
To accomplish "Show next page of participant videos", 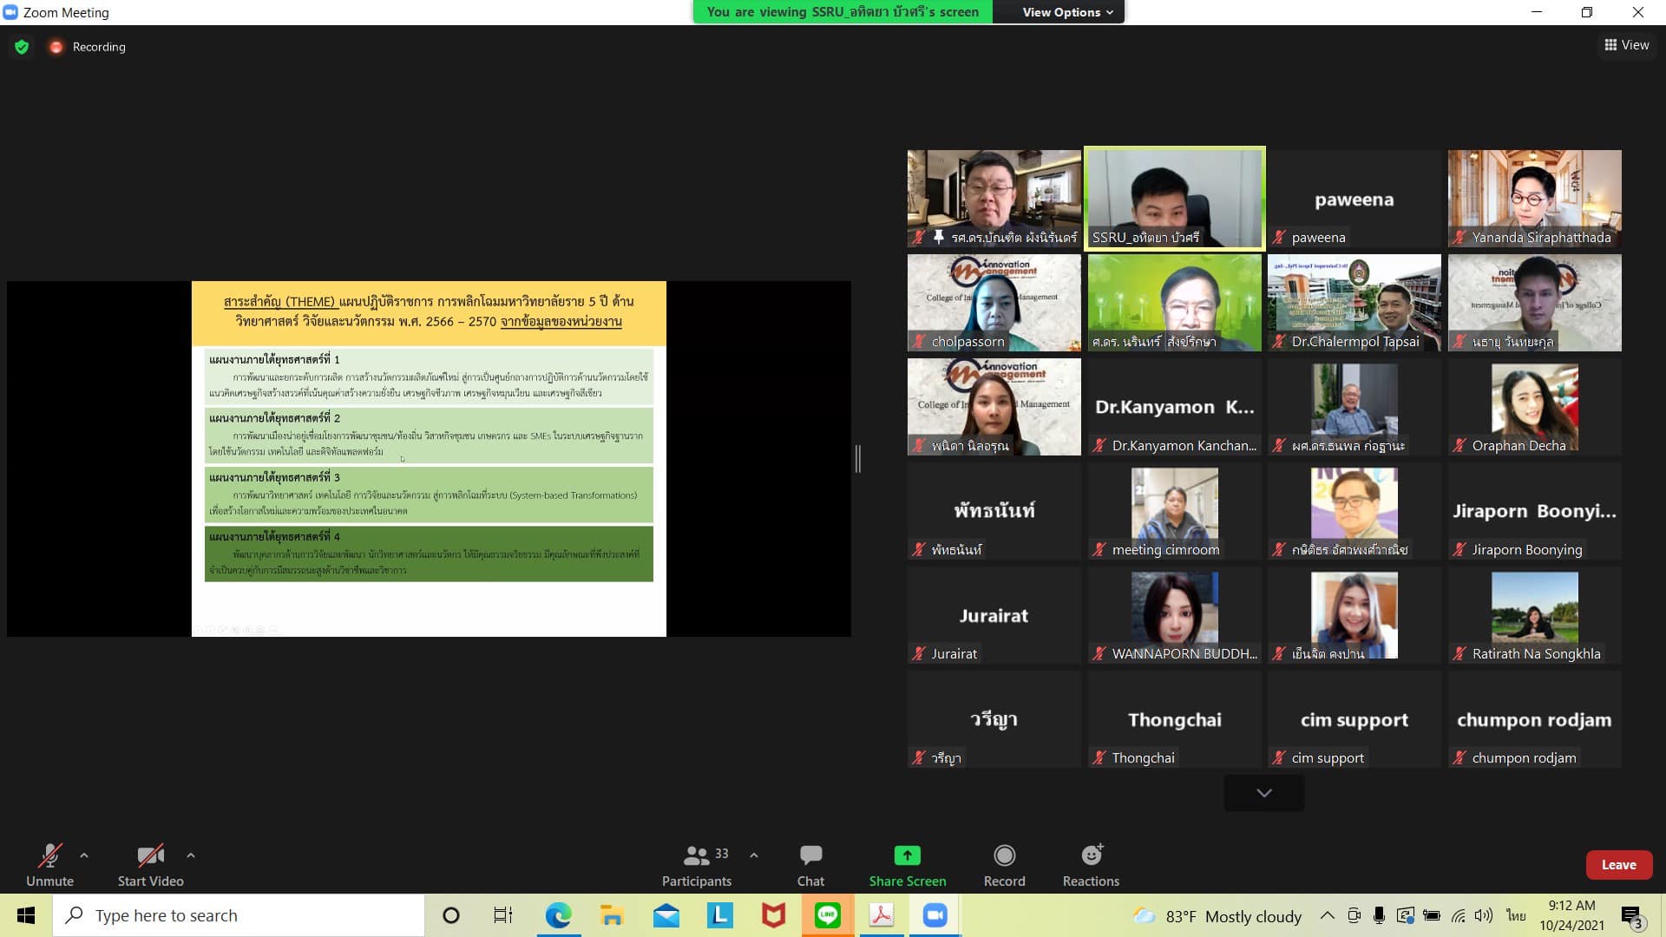I will [x=1263, y=793].
